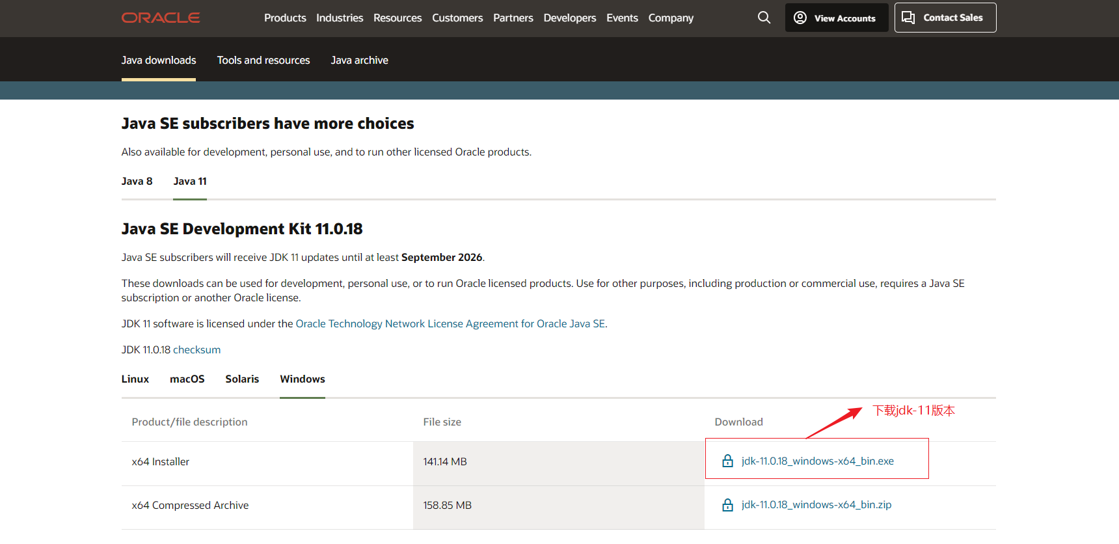The image size is (1119, 544).
Task: Go to Tools and resources
Action: 263,60
